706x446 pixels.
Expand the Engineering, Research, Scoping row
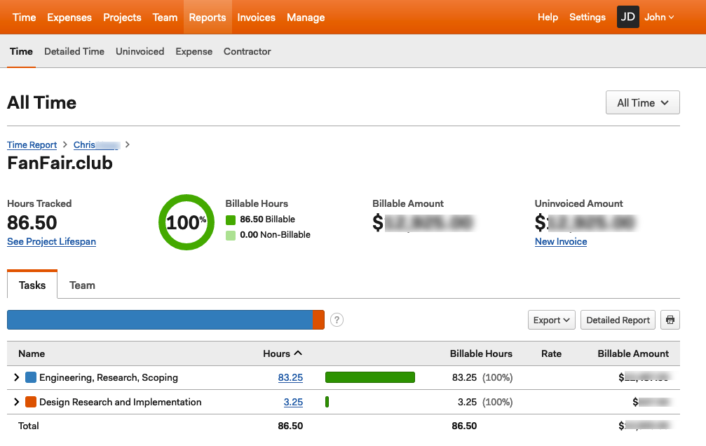(17, 377)
